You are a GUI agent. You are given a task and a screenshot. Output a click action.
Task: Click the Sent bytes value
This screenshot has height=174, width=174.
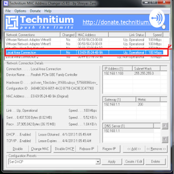(34, 117)
